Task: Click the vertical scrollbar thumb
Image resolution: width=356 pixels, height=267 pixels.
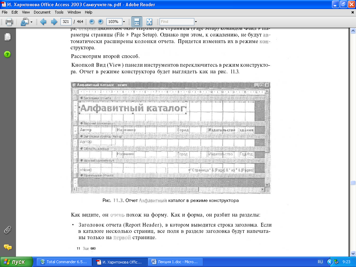Action: pyautogui.click(x=353, y=183)
